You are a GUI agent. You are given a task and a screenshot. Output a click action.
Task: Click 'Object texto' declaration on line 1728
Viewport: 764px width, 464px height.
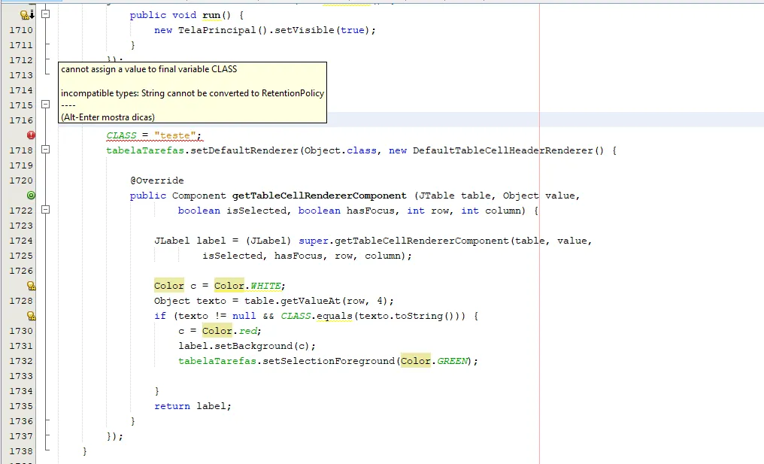190,301
